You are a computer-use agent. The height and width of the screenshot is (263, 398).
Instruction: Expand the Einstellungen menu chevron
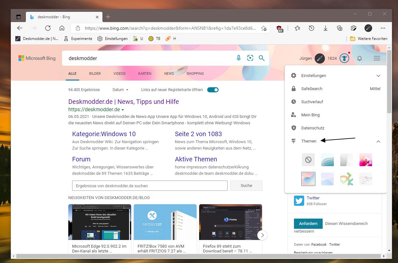point(378,76)
